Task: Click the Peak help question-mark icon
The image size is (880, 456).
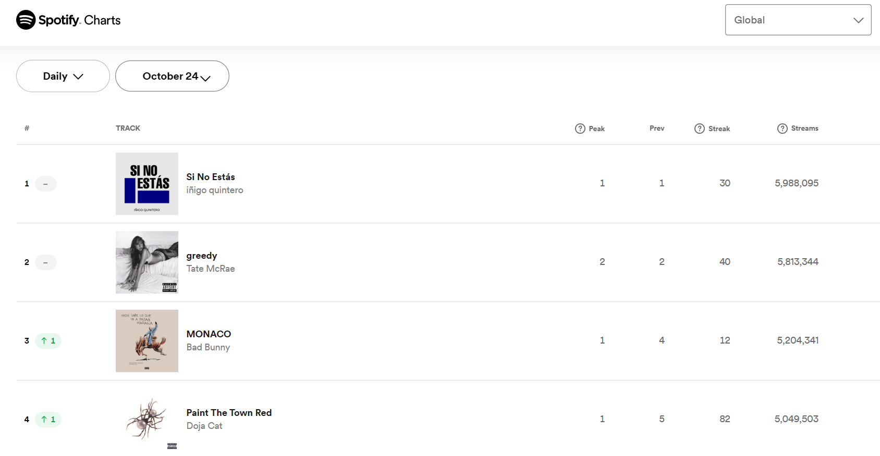Action: [x=580, y=129]
